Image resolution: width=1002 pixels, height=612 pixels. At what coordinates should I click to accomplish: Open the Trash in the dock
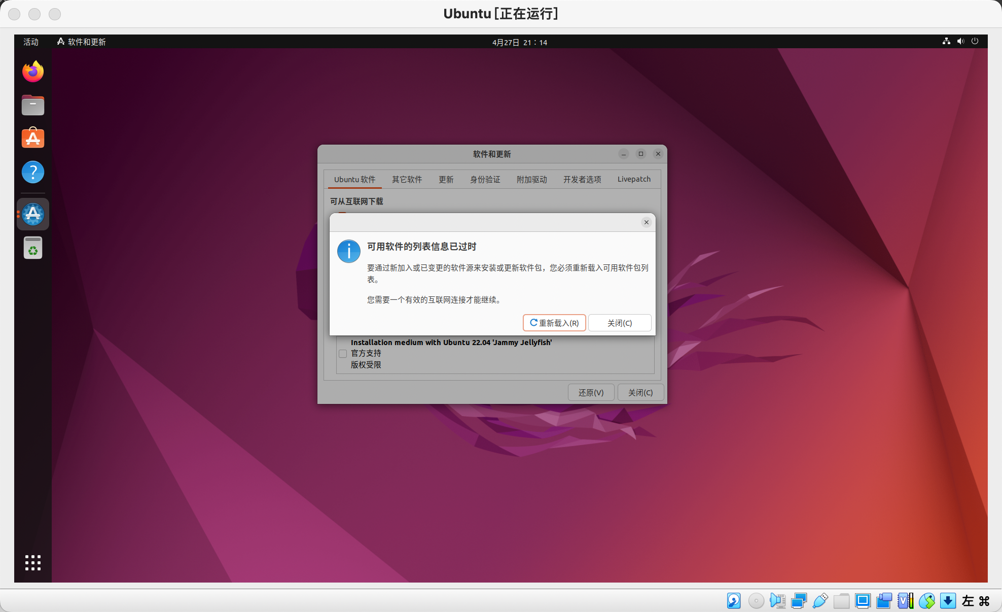[33, 248]
